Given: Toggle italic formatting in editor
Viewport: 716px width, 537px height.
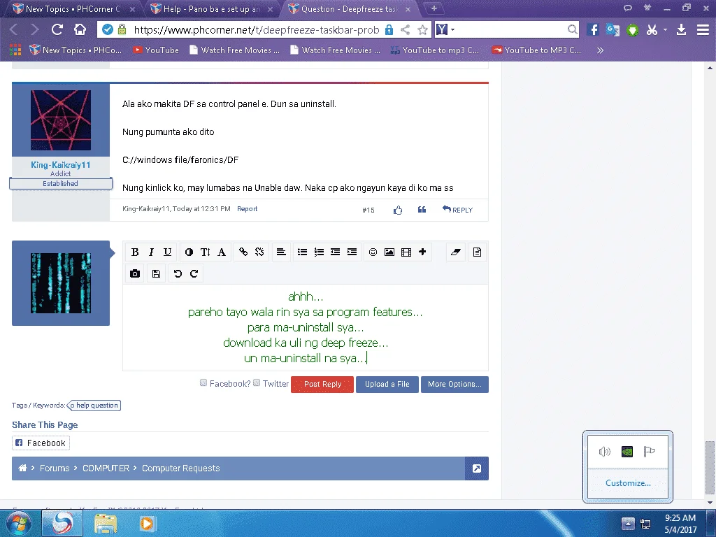Looking at the screenshot, I should point(151,252).
